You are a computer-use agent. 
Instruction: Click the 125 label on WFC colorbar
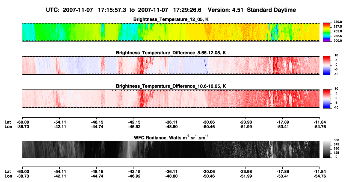click(337, 153)
